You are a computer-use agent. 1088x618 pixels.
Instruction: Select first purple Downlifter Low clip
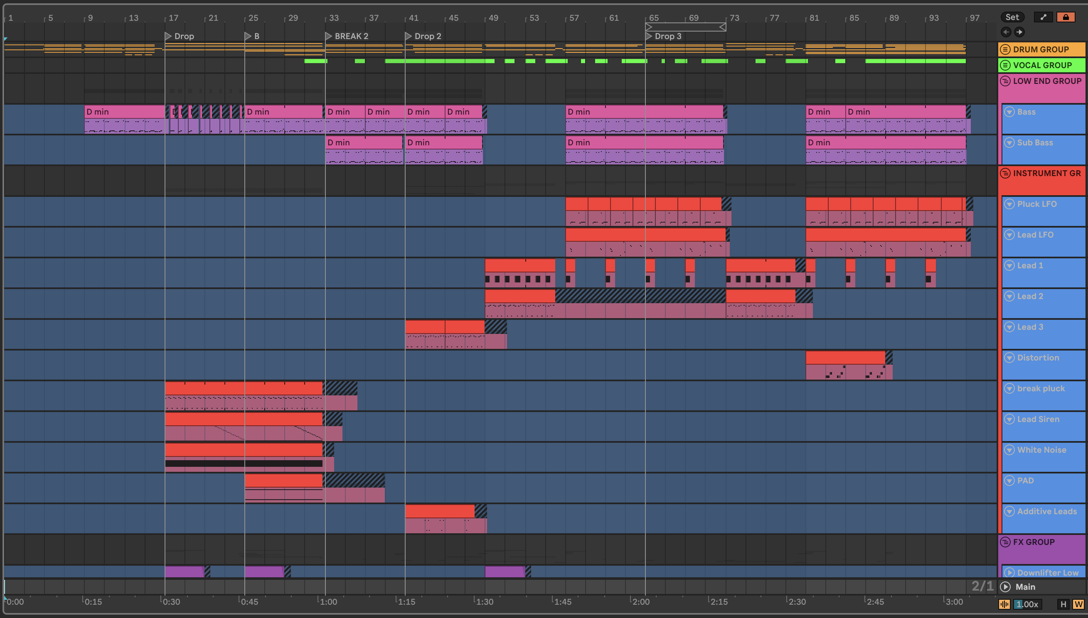(184, 571)
